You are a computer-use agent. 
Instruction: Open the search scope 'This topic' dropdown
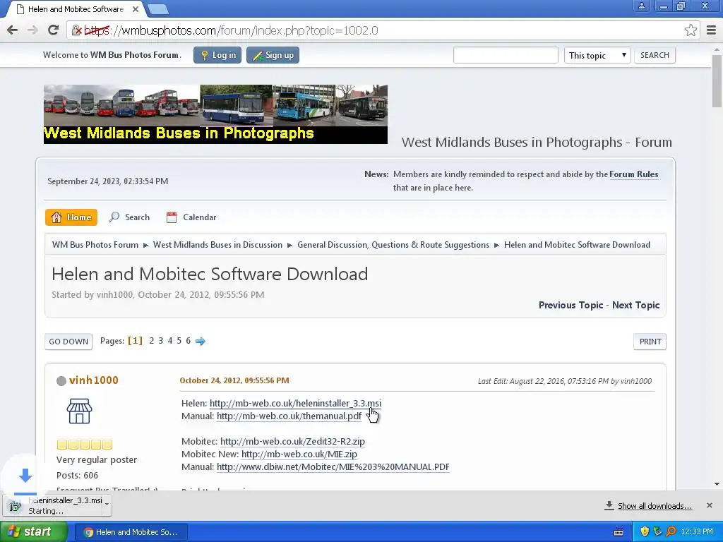[597, 55]
